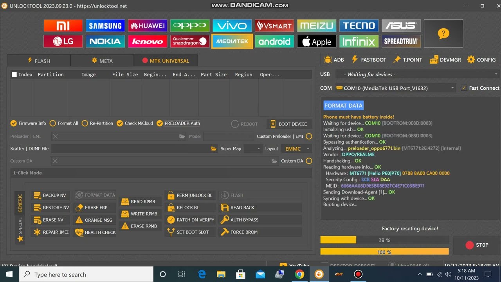Open Google Chrome from the taskbar
Screen dimensions: 501x282
tap(299, 275)
